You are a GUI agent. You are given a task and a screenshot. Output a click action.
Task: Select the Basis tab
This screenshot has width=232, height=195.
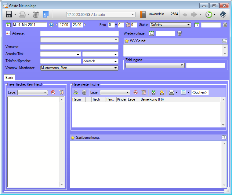[x=9, y=78]
